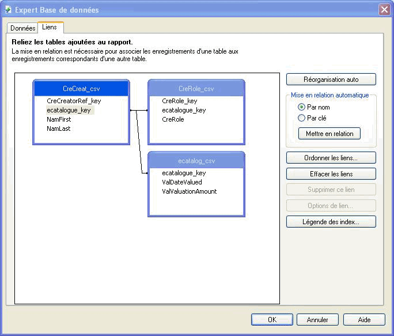Click the Expert Base de données title icon
394x336 pixels.
[8, 10]
